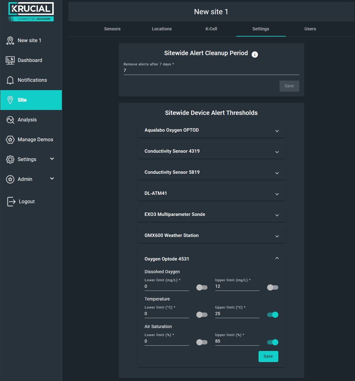
Task: Expand the DL-ATM41 thresholds panel
Action: click(212, 194)
